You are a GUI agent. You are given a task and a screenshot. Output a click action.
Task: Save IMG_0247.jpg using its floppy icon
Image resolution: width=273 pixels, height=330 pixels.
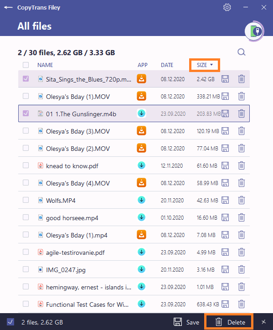point(225,269)
